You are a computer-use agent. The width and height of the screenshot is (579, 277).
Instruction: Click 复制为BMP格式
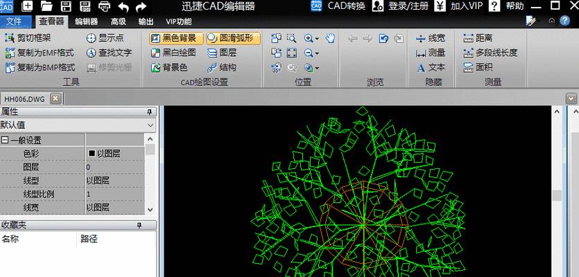pos(40,67)
